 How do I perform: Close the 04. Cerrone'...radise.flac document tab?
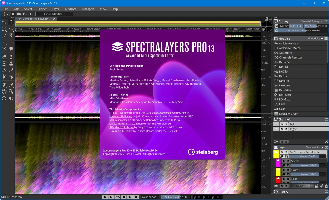(x=54, y=19)
